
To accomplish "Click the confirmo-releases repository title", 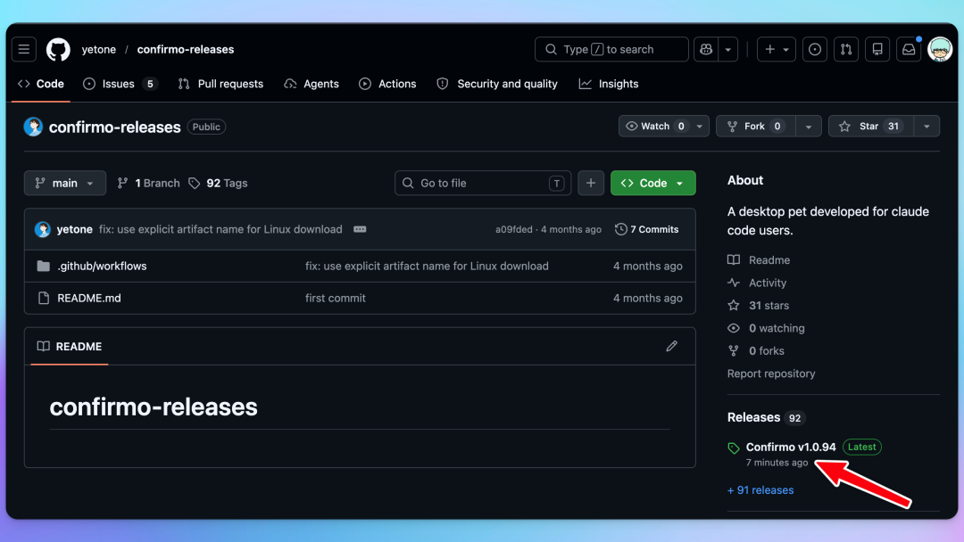I will tap(115, 127).
